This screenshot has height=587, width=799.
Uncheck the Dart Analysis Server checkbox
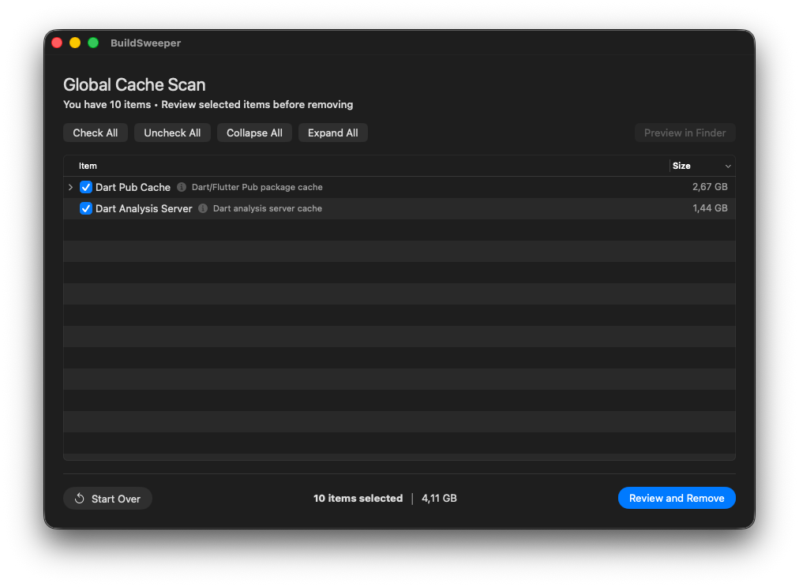[86, 209]
